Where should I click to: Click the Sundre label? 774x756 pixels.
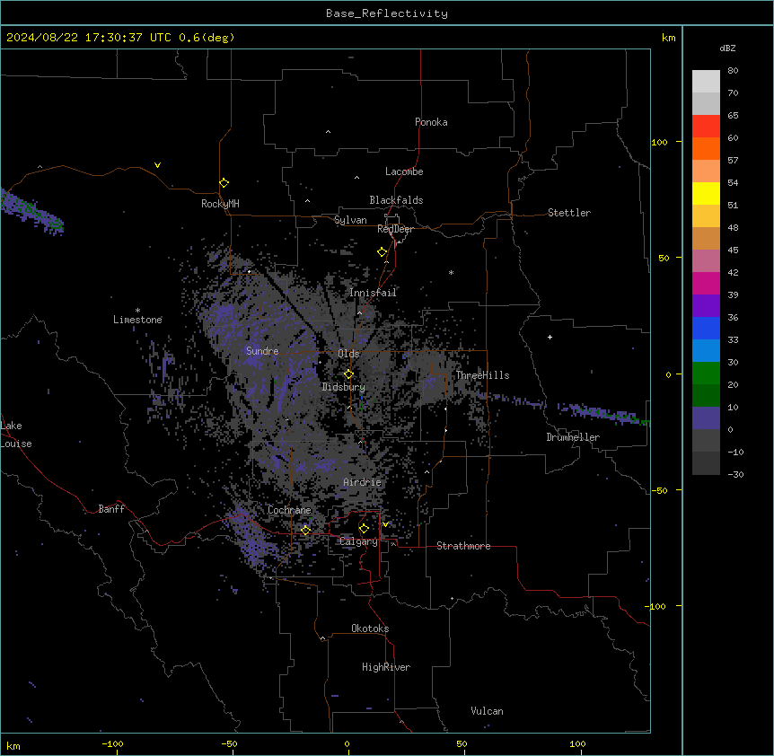pos(262,351)
